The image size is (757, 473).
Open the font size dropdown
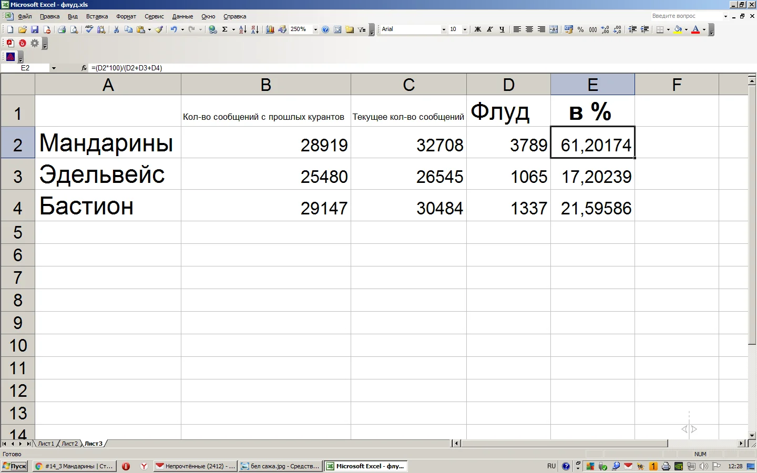[465, 29]
